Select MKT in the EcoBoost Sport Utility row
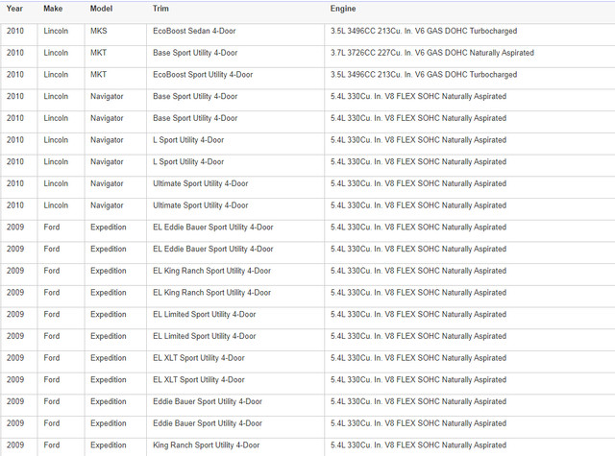Image resolution: width=615 pixels, height=456 pixels. 98,75
